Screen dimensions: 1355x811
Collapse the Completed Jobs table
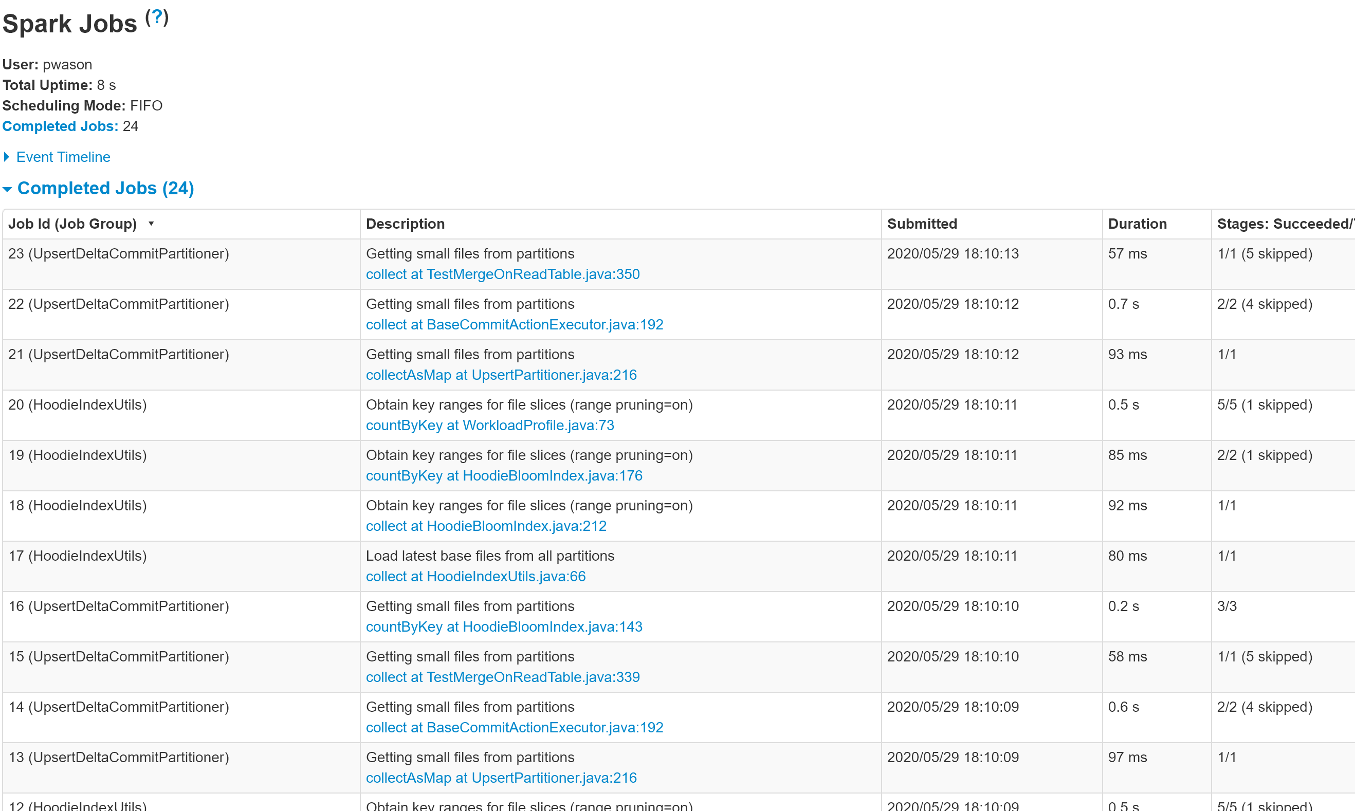105,188
